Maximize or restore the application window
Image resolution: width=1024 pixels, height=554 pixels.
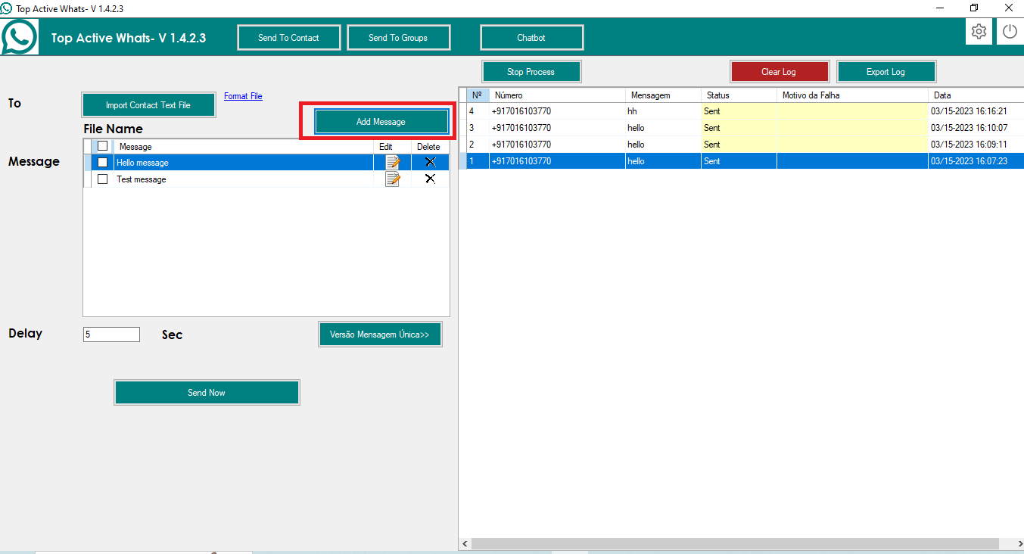tap(974, 8)
